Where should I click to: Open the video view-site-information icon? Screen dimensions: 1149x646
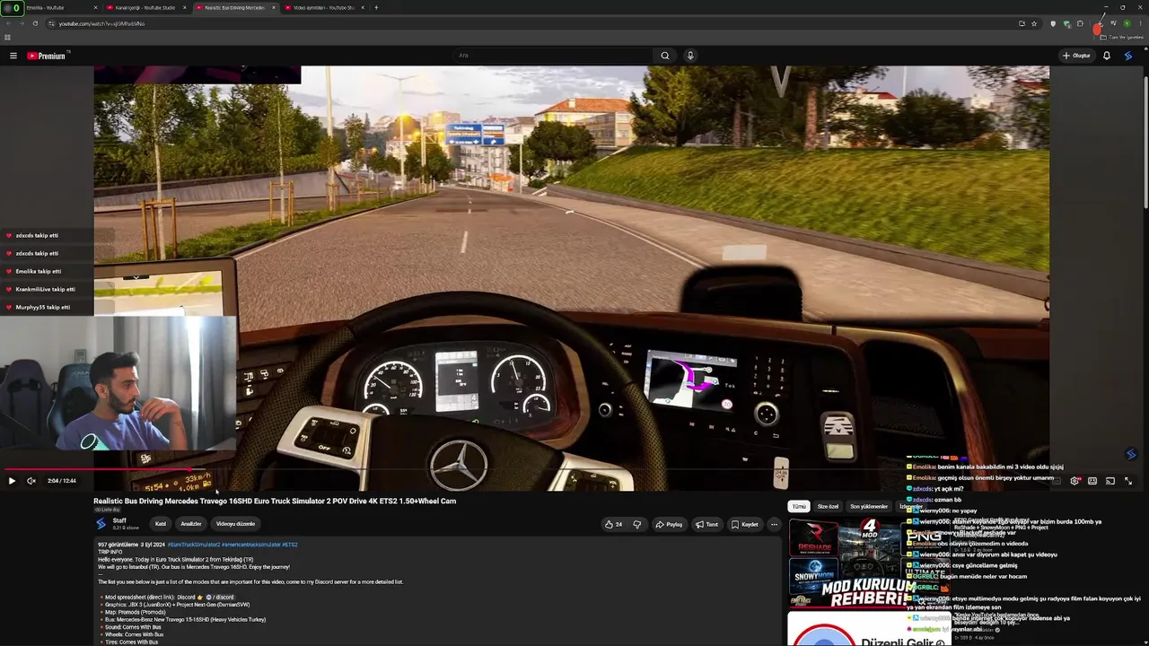coord(51,23)
